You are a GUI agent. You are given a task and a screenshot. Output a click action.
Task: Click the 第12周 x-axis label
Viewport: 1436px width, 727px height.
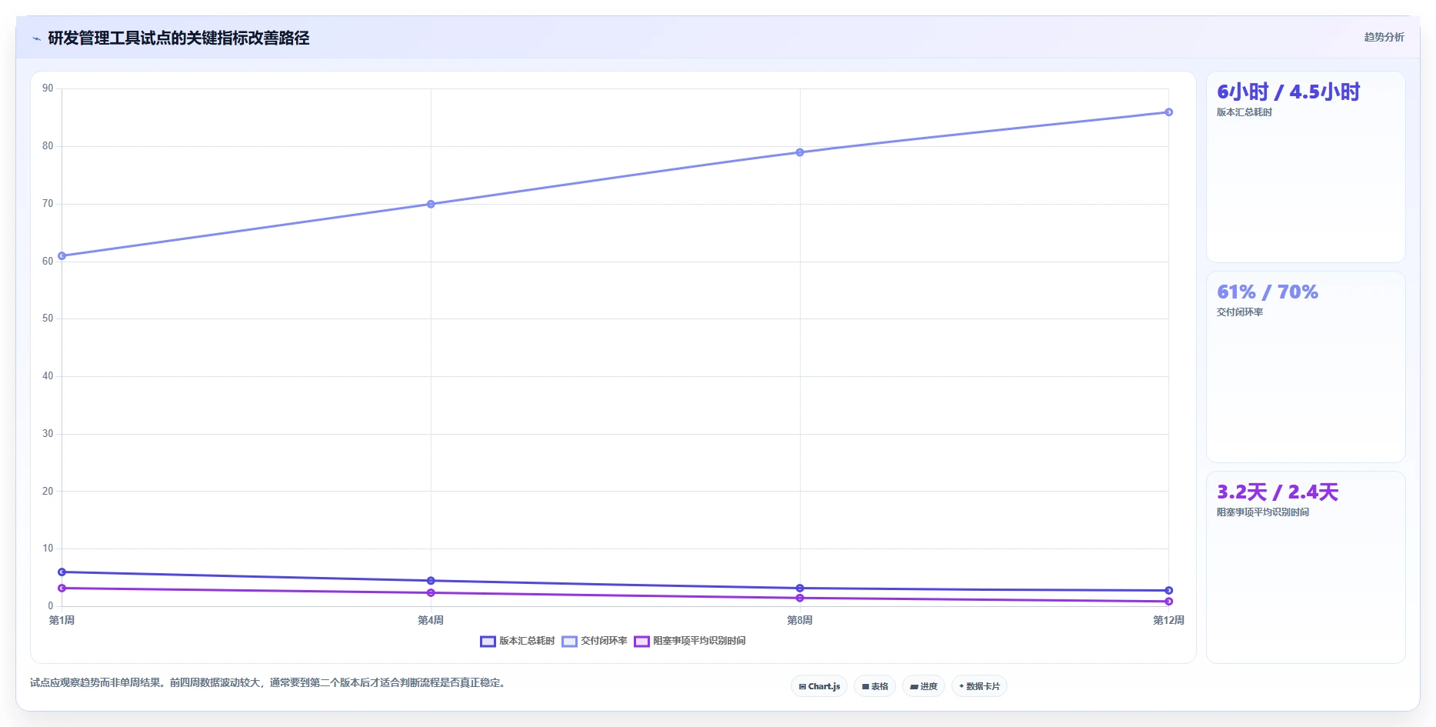pos(1168,621)
